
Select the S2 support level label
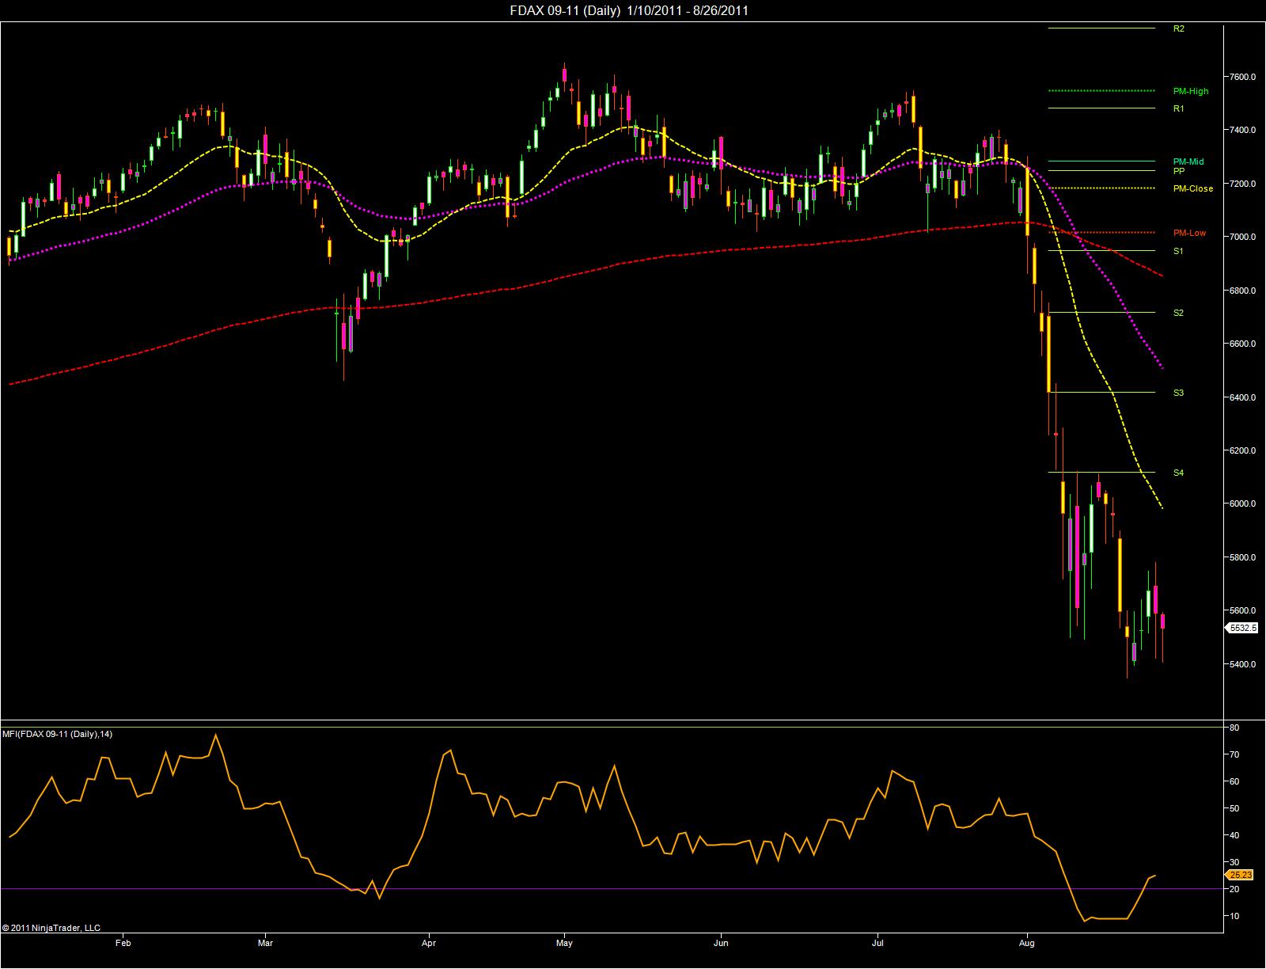[1178, 313]
